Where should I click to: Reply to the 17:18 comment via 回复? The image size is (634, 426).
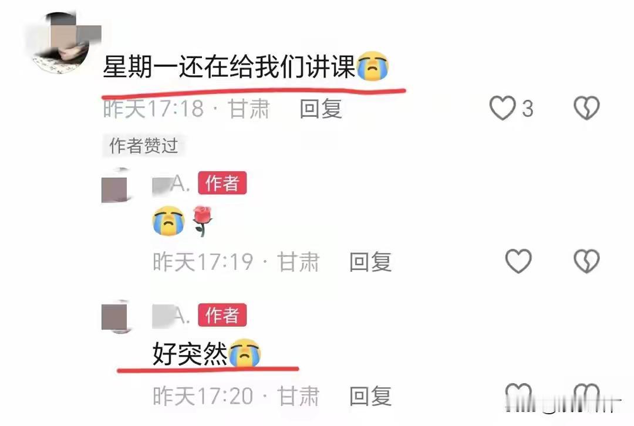coord(321,109)
